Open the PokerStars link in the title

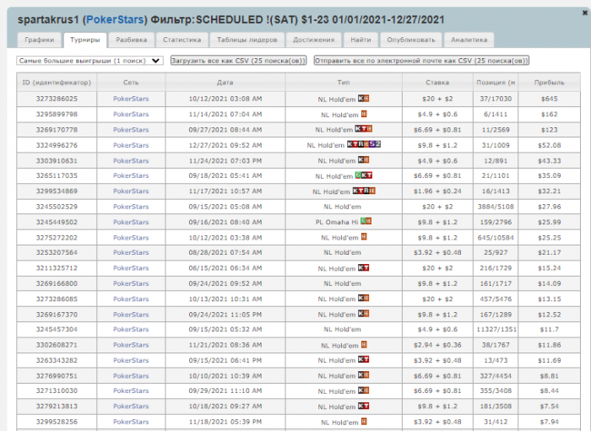click(x=116, y=19)
